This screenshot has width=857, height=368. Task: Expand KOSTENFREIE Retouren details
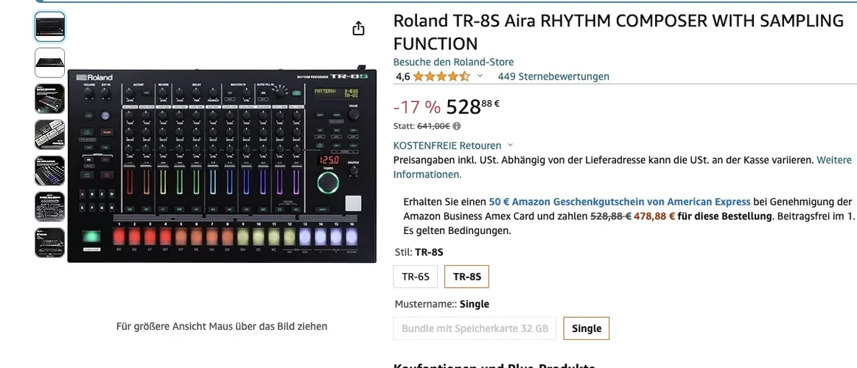(x=453, y=146)
